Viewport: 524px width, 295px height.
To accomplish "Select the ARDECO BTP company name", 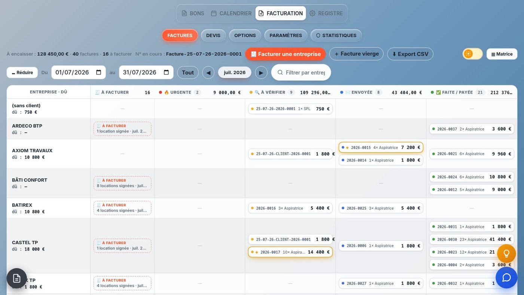I will click(x=27, y=126).
